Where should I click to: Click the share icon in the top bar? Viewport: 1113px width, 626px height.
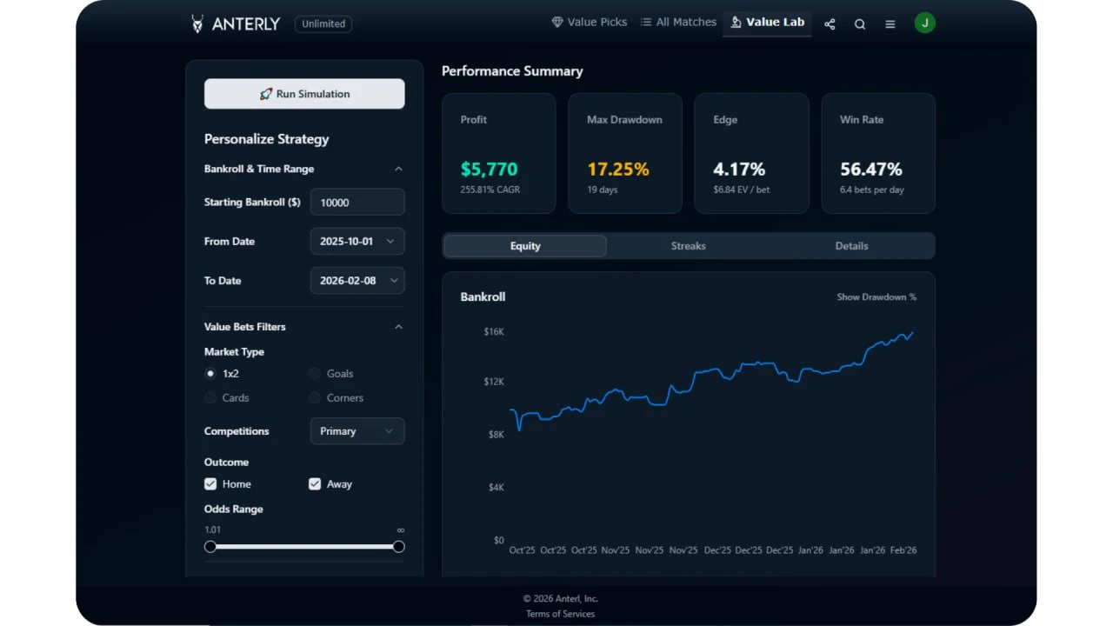[x=829, y=24]
